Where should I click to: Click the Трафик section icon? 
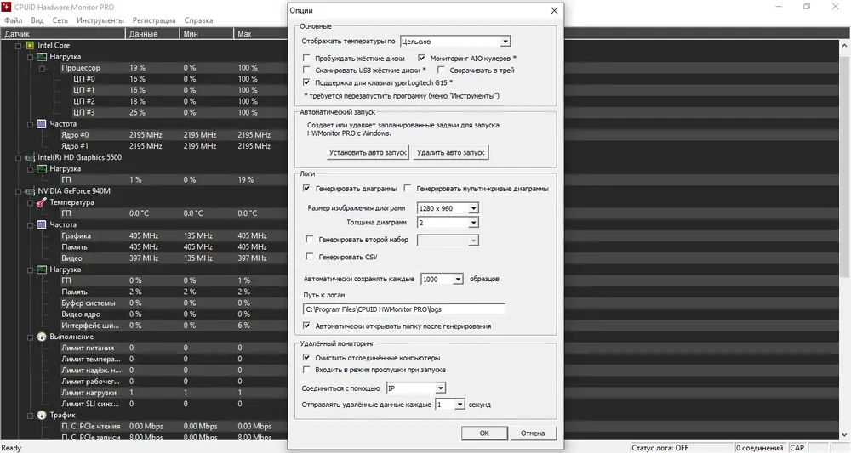pos(41,415)
